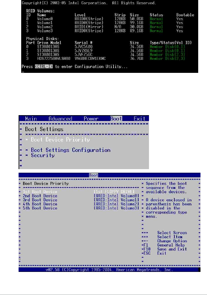
Task: Click the 89.1GB volume size
Action: 137,31
